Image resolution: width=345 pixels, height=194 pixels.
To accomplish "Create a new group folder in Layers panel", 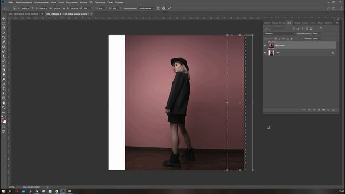I will tap(323, 110).
